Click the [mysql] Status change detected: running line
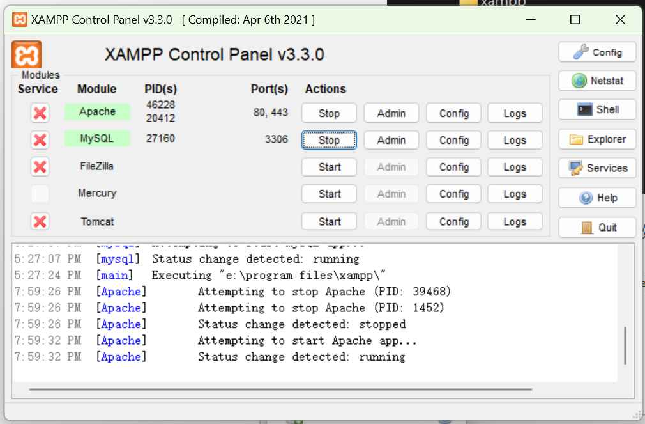645x424 pixels. [x=186, y=259]
